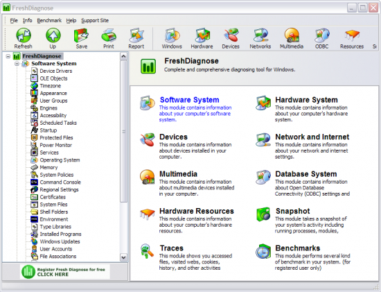Select the Networks toolbar icon

[x=260, y=35]
